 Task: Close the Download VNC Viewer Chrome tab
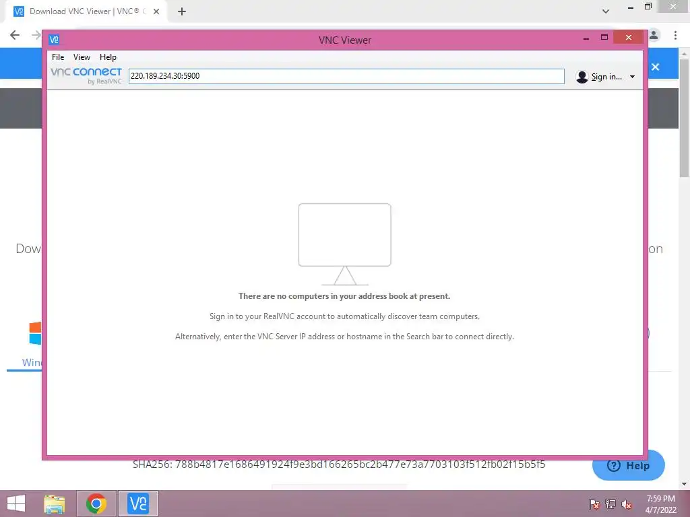(156, 11)
